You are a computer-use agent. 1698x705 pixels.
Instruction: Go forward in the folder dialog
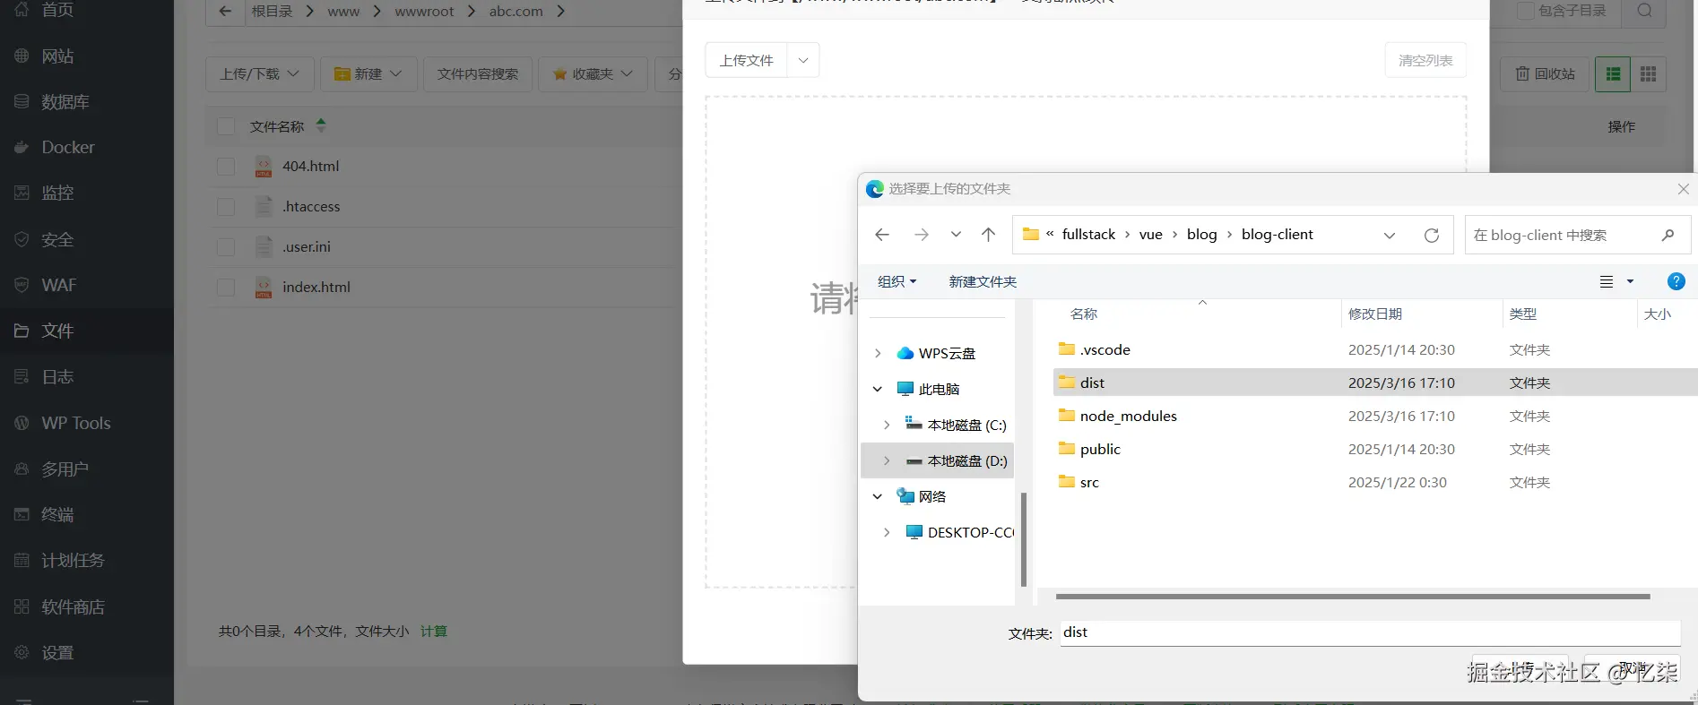tap(921, 235)
